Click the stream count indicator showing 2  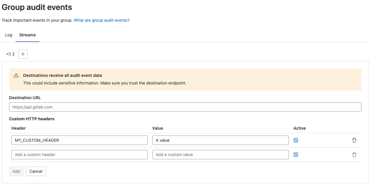(x=10, y=54)
